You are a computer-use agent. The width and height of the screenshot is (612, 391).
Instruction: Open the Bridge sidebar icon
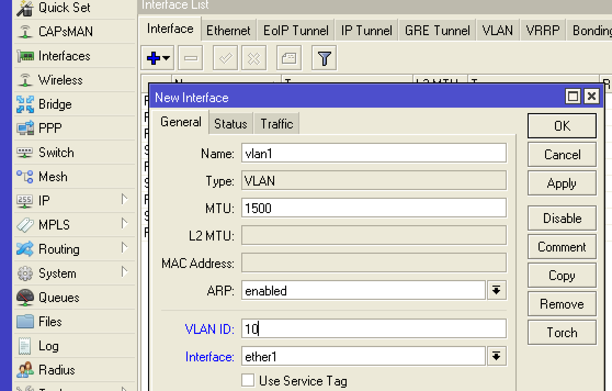[x=25, y=104]
